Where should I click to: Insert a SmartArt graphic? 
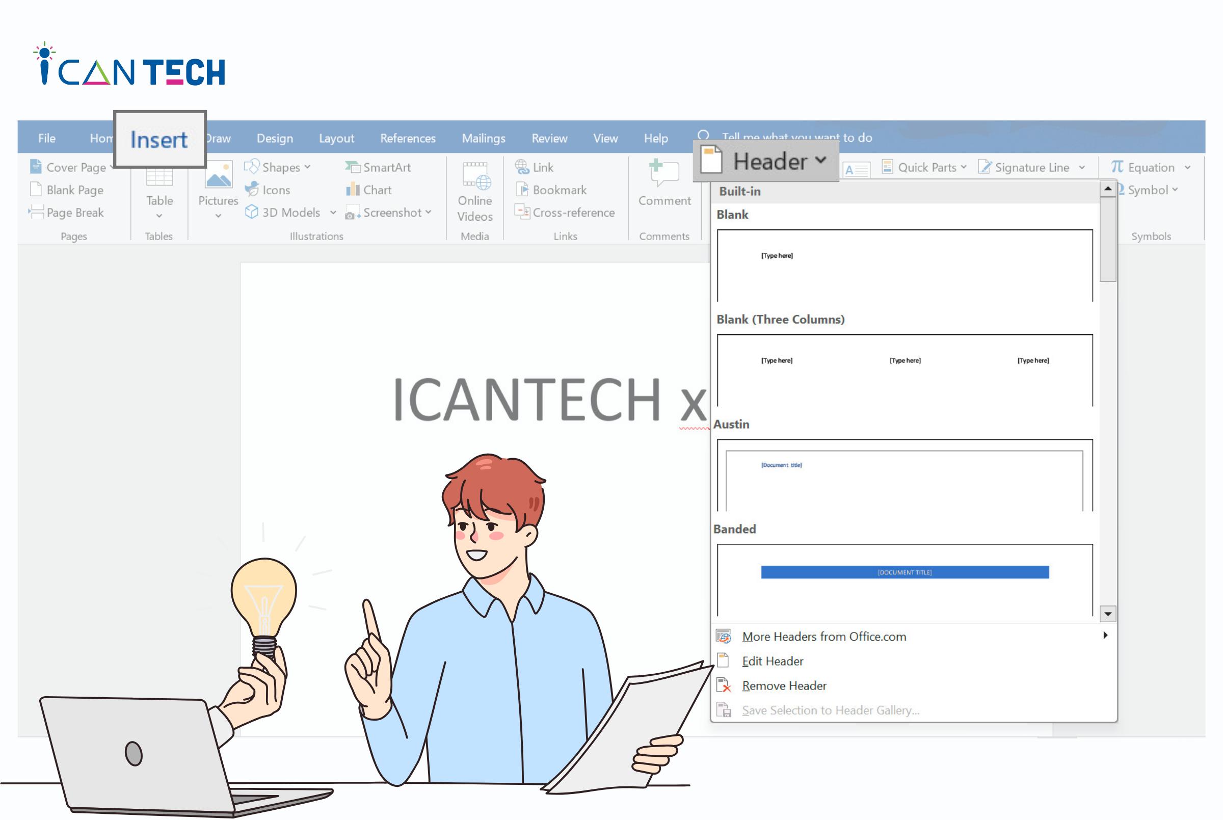pos(378,167)
